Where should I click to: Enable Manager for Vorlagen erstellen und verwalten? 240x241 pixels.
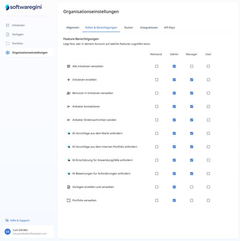(192, 187)
